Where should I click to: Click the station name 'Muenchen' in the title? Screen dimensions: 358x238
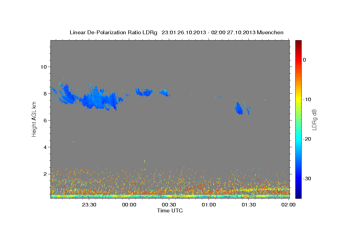270,32
